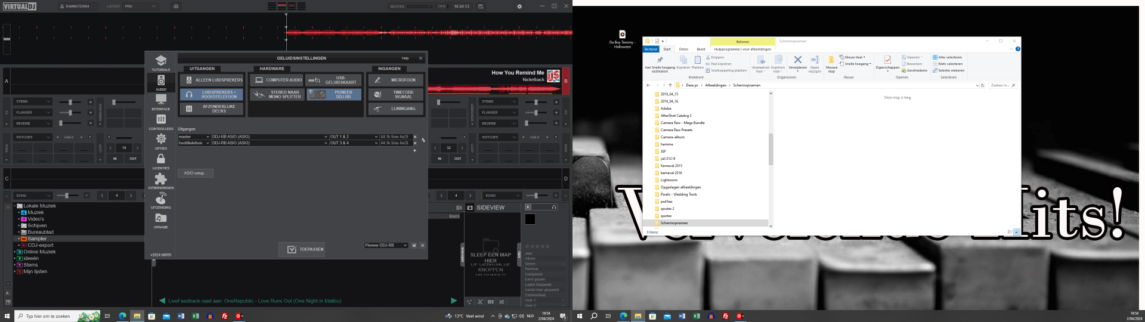The height and width of the screenshot is (322, 1145).
Task: Select Lijningang input button
Action: [396, 109]
